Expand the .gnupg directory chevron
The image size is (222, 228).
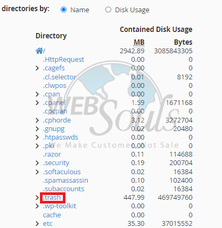click(37, 128)
